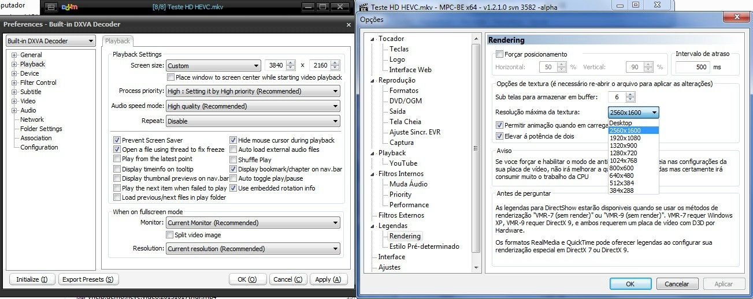Switch to the Playback tab
Screen dimensions: 753x299
(x=118, y=41)
